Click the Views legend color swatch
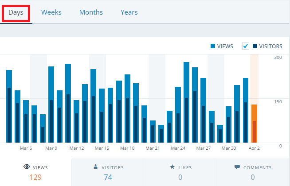This screenshot has height=186, width=290. pyautogui.click(x=213, y=46)
